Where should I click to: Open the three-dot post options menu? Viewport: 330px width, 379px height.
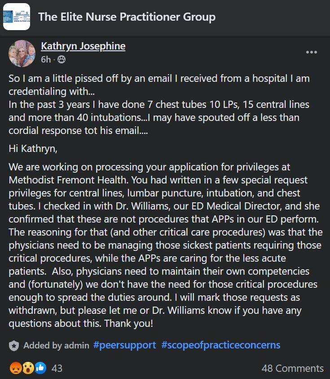312,52
